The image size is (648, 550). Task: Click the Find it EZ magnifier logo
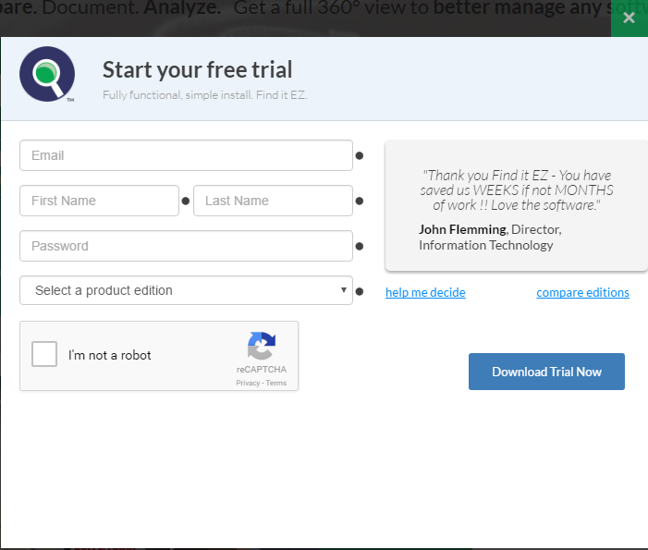point(47,74)
